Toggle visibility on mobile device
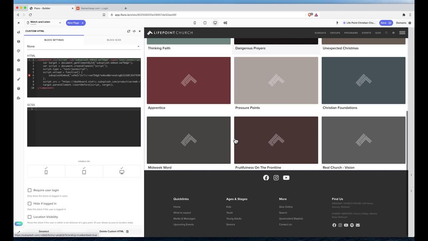Screen dimensions: 428x241 coord(46,171)
